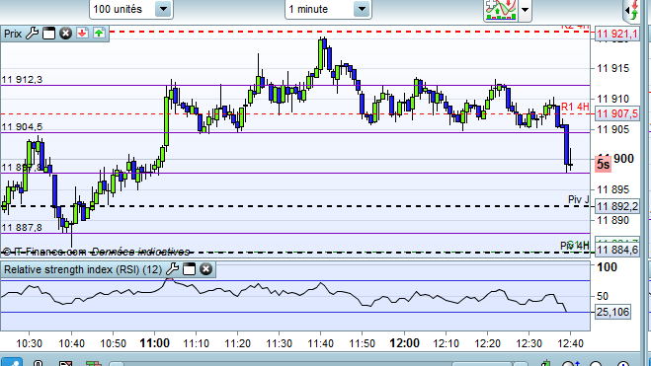This screenshot has width=651, height=366.
Task: Select the Prix panel label
Action: point(13,34)
